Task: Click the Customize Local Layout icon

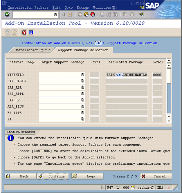Action: point(142,14)
